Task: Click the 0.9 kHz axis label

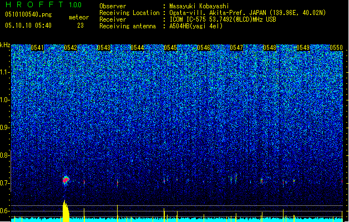Action: 4,128
